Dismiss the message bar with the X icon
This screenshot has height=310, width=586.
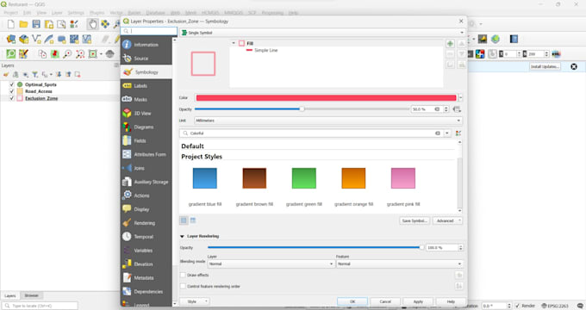574,66
